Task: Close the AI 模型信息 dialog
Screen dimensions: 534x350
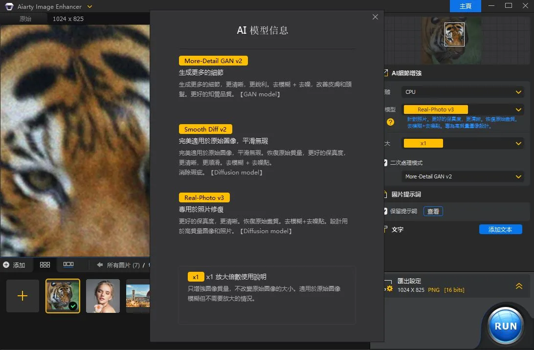Action: [x=375, y=17]
